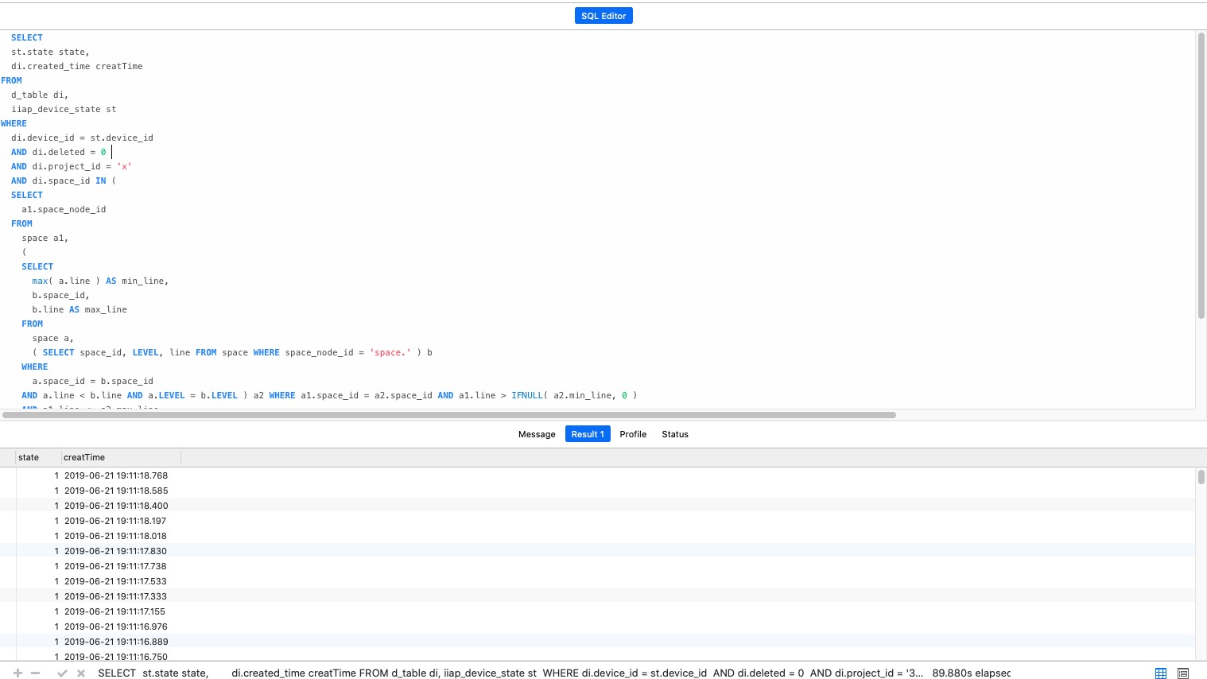Click state value in 19:11:18.768 row
1207x679 pixels.
tap(56, 475)
